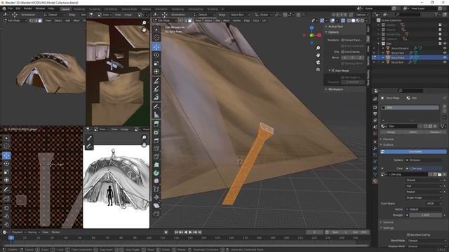Select the Select Box tool in 3D viewport

tap(156, 29)
